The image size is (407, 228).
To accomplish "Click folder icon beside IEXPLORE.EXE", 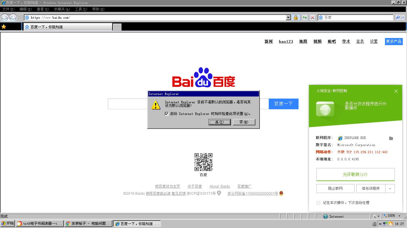I will pos(391,138).
